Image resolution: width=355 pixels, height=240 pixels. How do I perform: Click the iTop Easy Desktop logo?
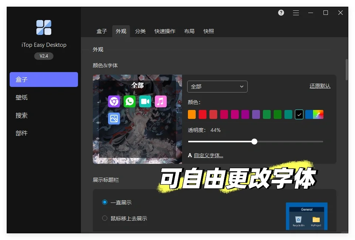coord(43,27)
